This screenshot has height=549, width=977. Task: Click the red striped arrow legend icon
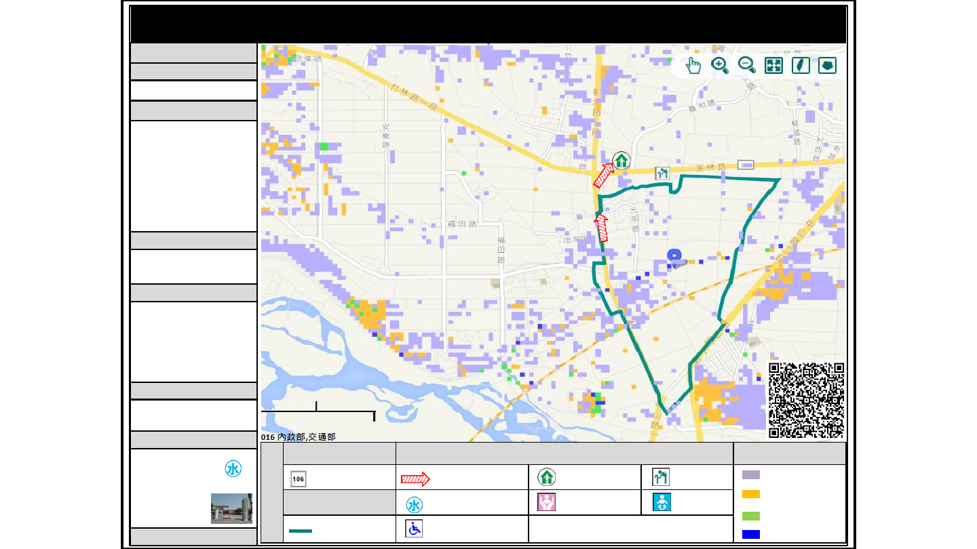click(x=415, y=479)
